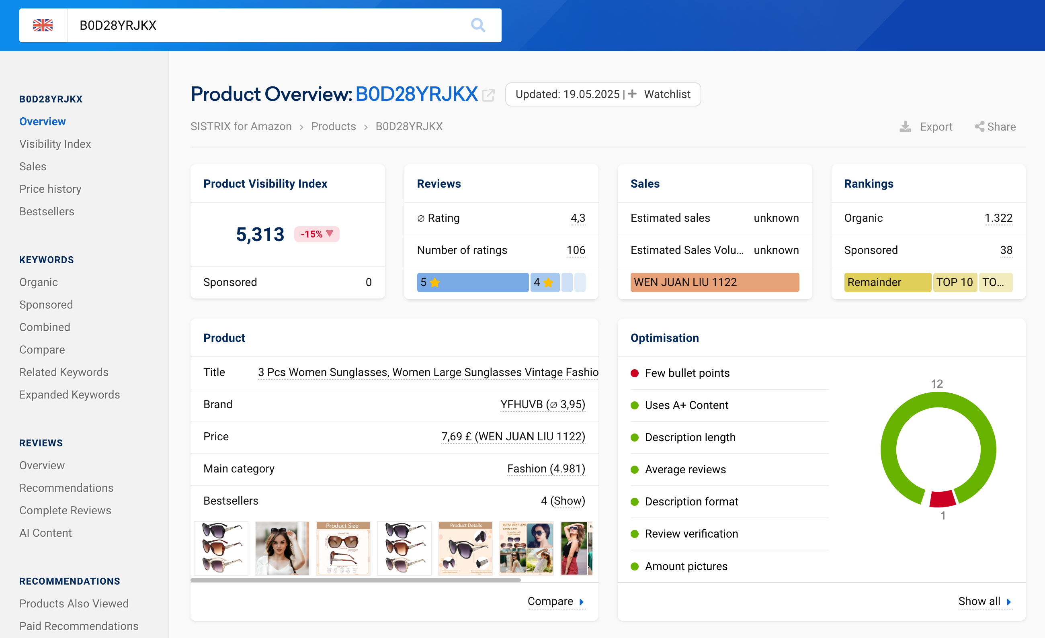Open Visibility Index sidebar item
The height and width of the screenshot is (638, 1045).
55,144
